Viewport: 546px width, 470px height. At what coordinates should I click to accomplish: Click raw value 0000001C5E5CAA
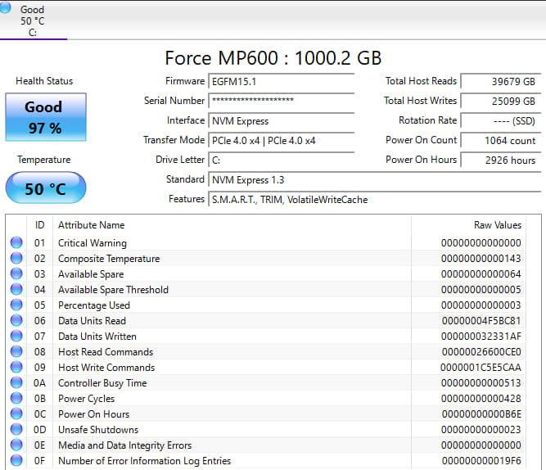481,367
